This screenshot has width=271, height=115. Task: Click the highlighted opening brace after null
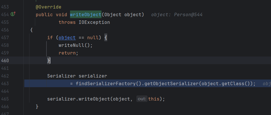[106, 37]
